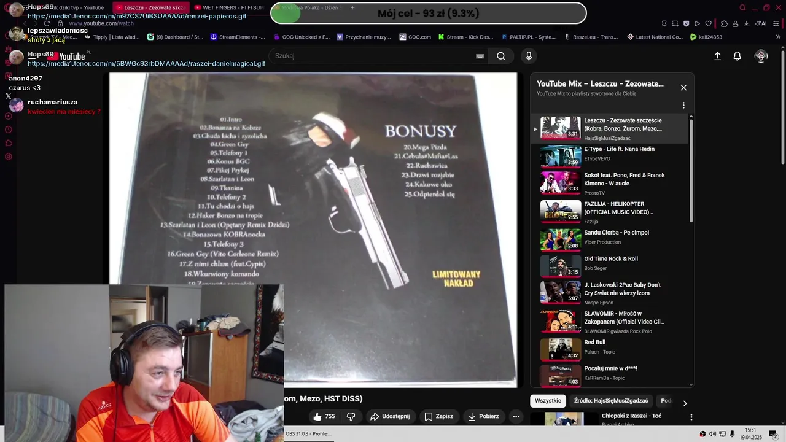The height and width of the screenshot is (442, 786).
Task: Reload the page with the browser refresh icon
Action: (47, 23)
